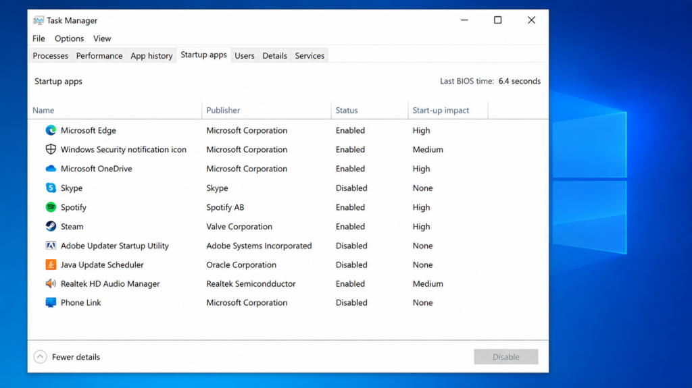
Task: Sort by the Name column header
Action: click(43, 110)
